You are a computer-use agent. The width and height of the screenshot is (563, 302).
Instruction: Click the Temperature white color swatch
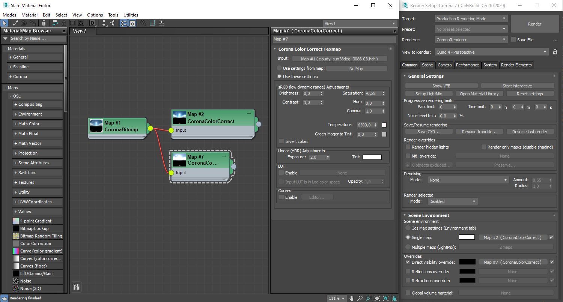point(384,125)
